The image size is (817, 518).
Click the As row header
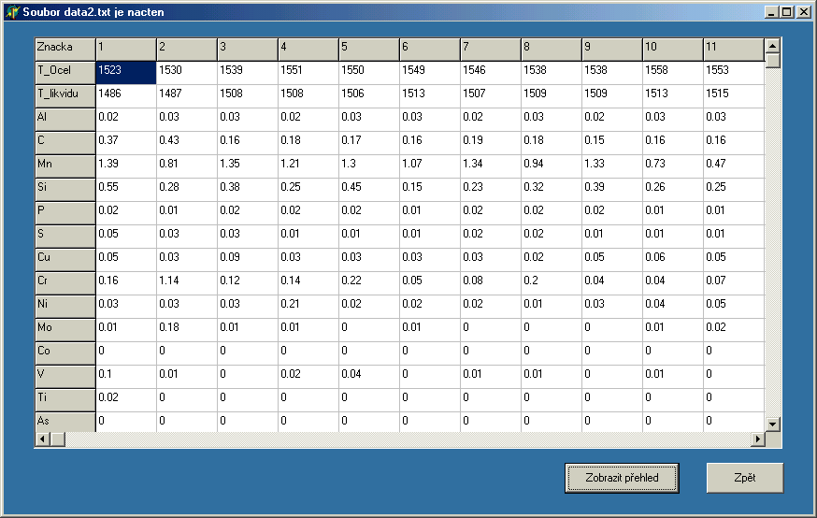(65, 423)
